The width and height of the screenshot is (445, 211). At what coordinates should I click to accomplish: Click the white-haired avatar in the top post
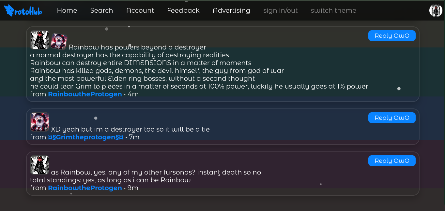[59, 42]
